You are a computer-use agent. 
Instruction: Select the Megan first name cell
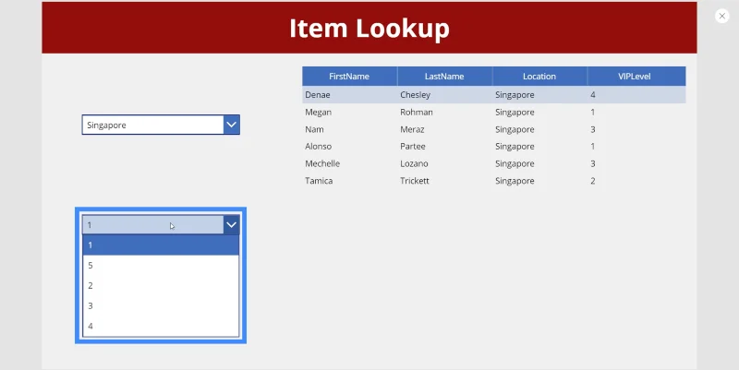click(318, 112)
